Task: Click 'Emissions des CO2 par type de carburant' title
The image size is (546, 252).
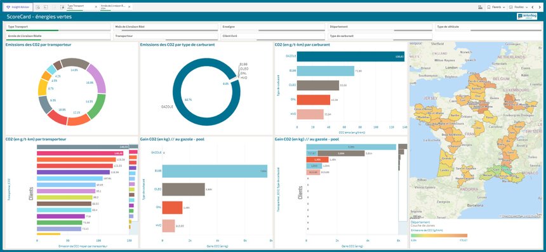Action: [x=177, y=44]
